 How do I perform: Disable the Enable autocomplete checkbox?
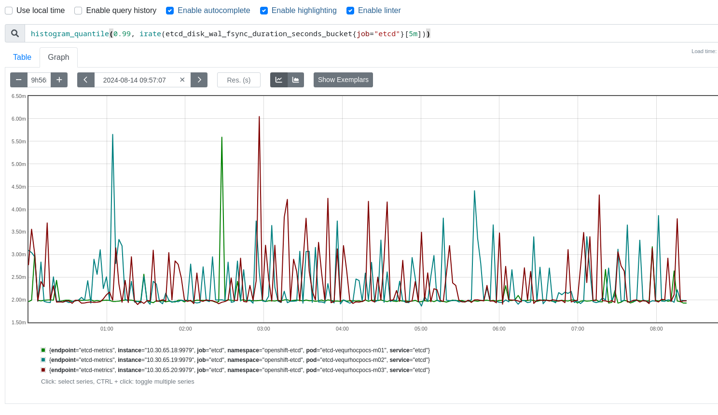pyautogui.click(x=170, y=11)
